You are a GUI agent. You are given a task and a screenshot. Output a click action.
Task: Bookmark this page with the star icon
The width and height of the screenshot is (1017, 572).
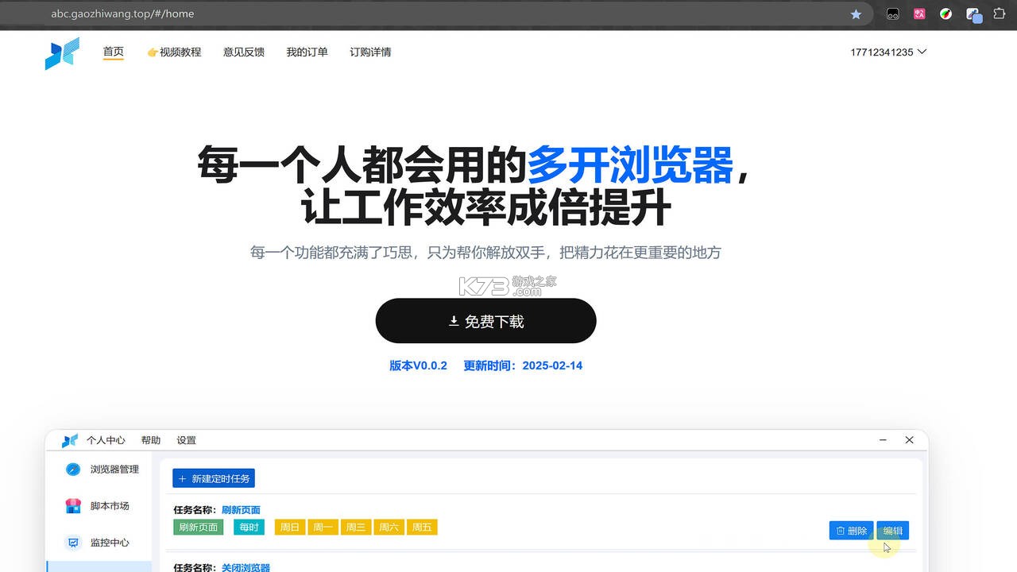pyautogui.click(x=856, y=14)
